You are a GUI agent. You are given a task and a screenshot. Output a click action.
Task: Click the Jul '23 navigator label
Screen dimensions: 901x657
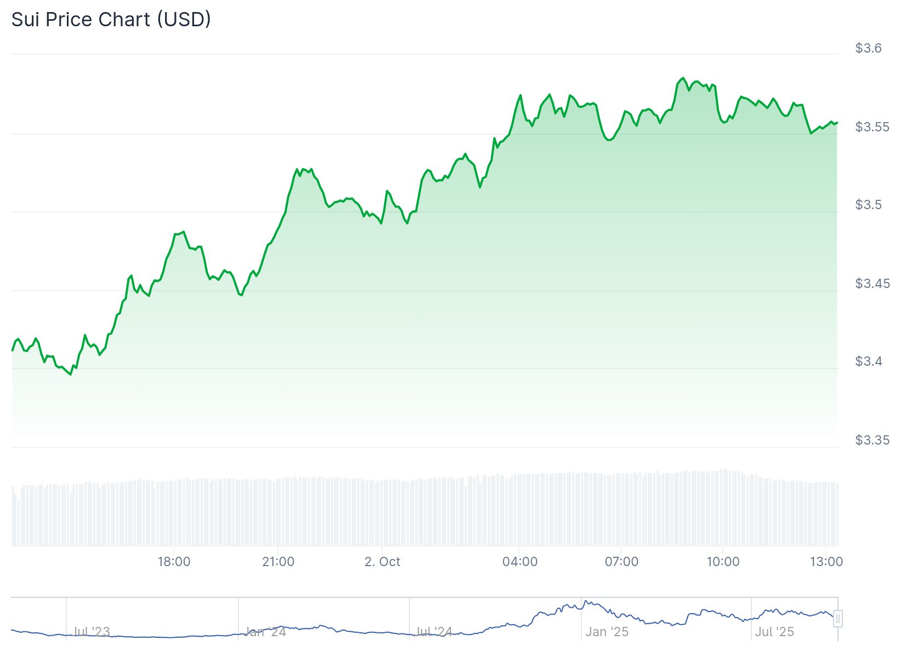tap(91, 632)
